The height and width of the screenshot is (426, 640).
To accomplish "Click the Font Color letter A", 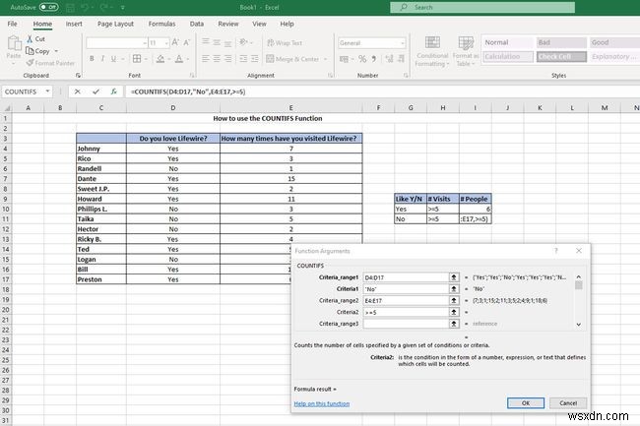I will (179, 59).
